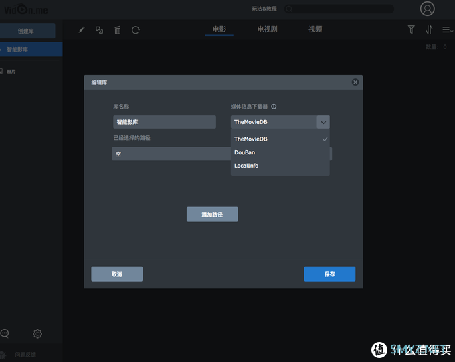Click the sort order arrows icon
Viewport: 455px width, 362px height.
pyautogui.click(x=429, y=29)
